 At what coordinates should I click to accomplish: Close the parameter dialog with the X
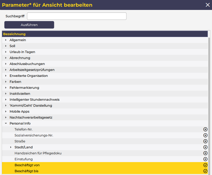click(207, 5)
